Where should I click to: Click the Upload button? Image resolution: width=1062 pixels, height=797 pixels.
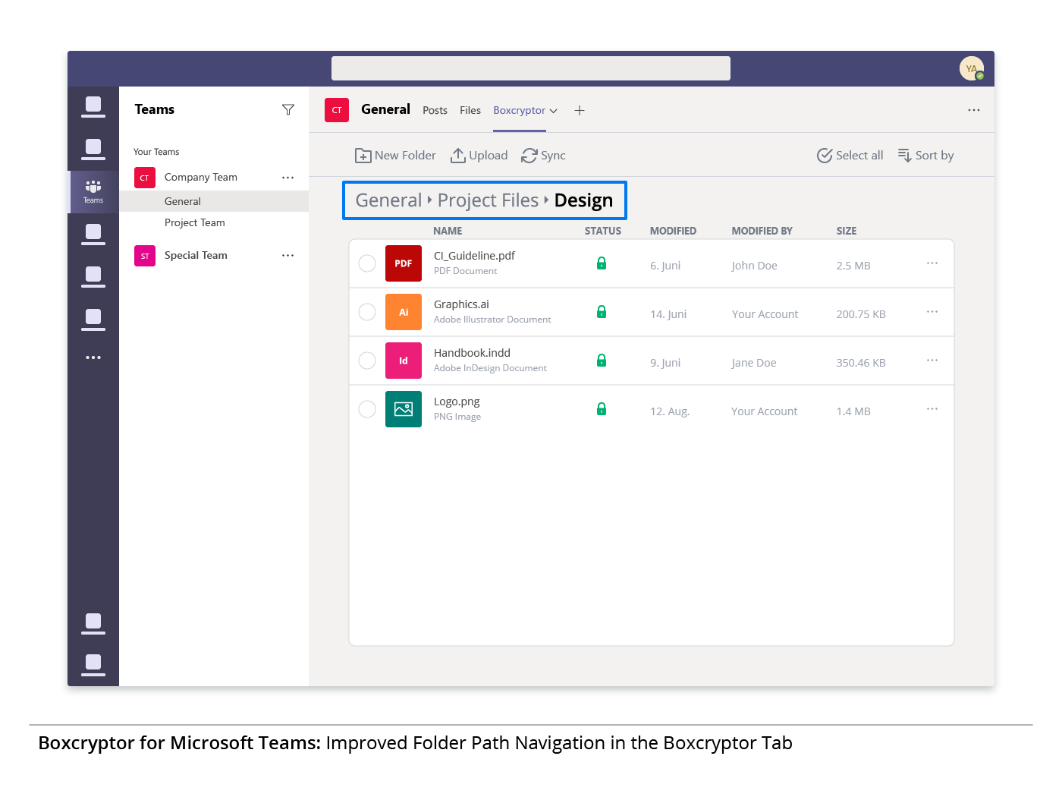point(479,156)
